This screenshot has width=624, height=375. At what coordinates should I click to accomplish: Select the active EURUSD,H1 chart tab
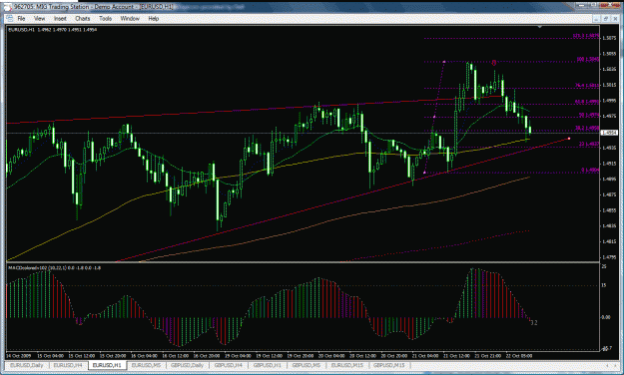coord(107,365)
